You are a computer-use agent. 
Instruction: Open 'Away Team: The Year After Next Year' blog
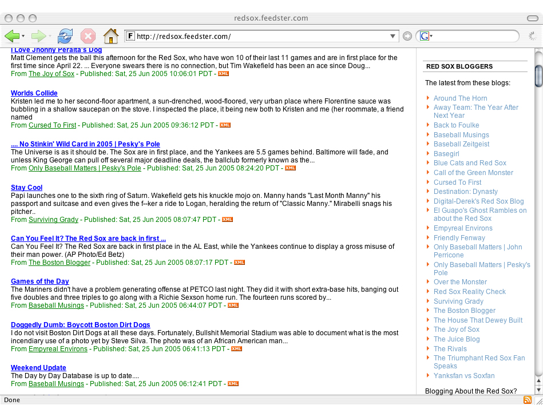[x=476, y=112]
